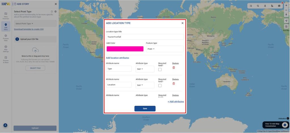The height and width of the screenshot is (133, 290).
Task: Click the locate me arrow icon
Action: click(x=286, y=21)
